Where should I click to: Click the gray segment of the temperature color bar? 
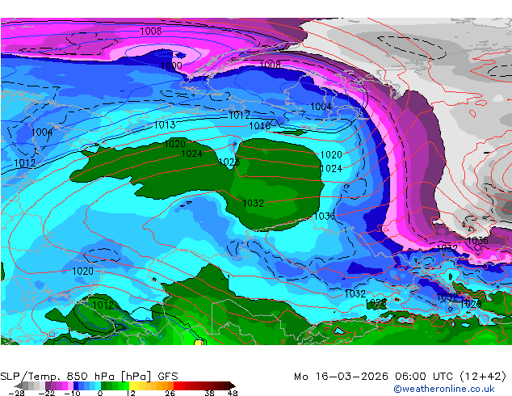coord(34,385)
